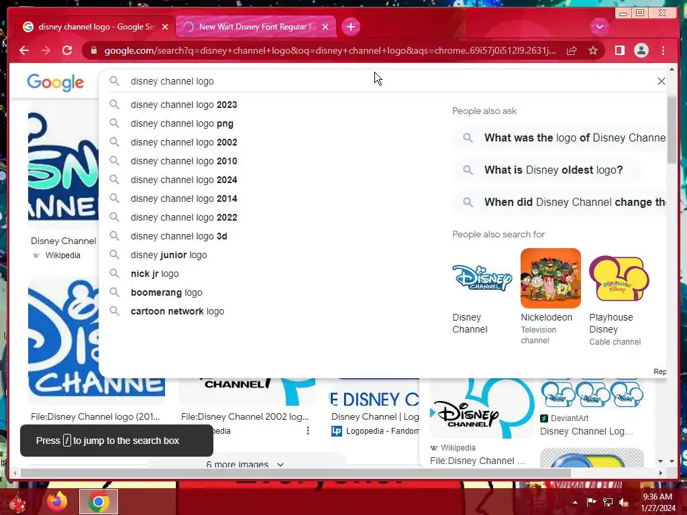Click the DeviantArt favicon icon

coord(544,418)
